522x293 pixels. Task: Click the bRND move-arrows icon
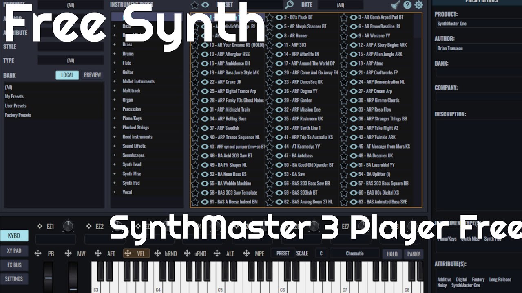[157, 254]
